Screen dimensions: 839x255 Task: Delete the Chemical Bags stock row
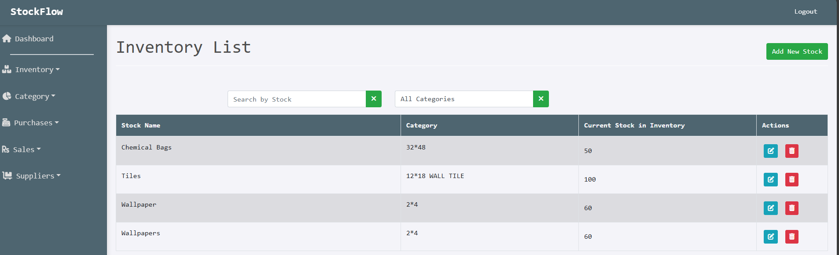tap(791, 151)
